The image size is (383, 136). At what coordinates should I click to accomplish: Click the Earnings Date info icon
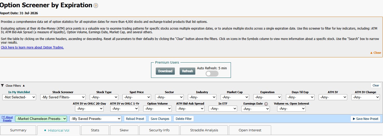point(266,104)
